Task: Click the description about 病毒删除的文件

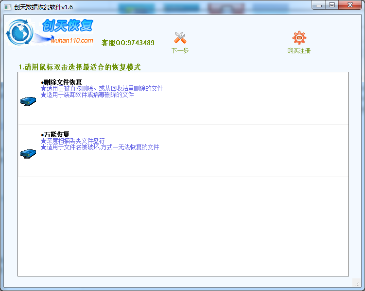Action: click(x=87, y=95)
